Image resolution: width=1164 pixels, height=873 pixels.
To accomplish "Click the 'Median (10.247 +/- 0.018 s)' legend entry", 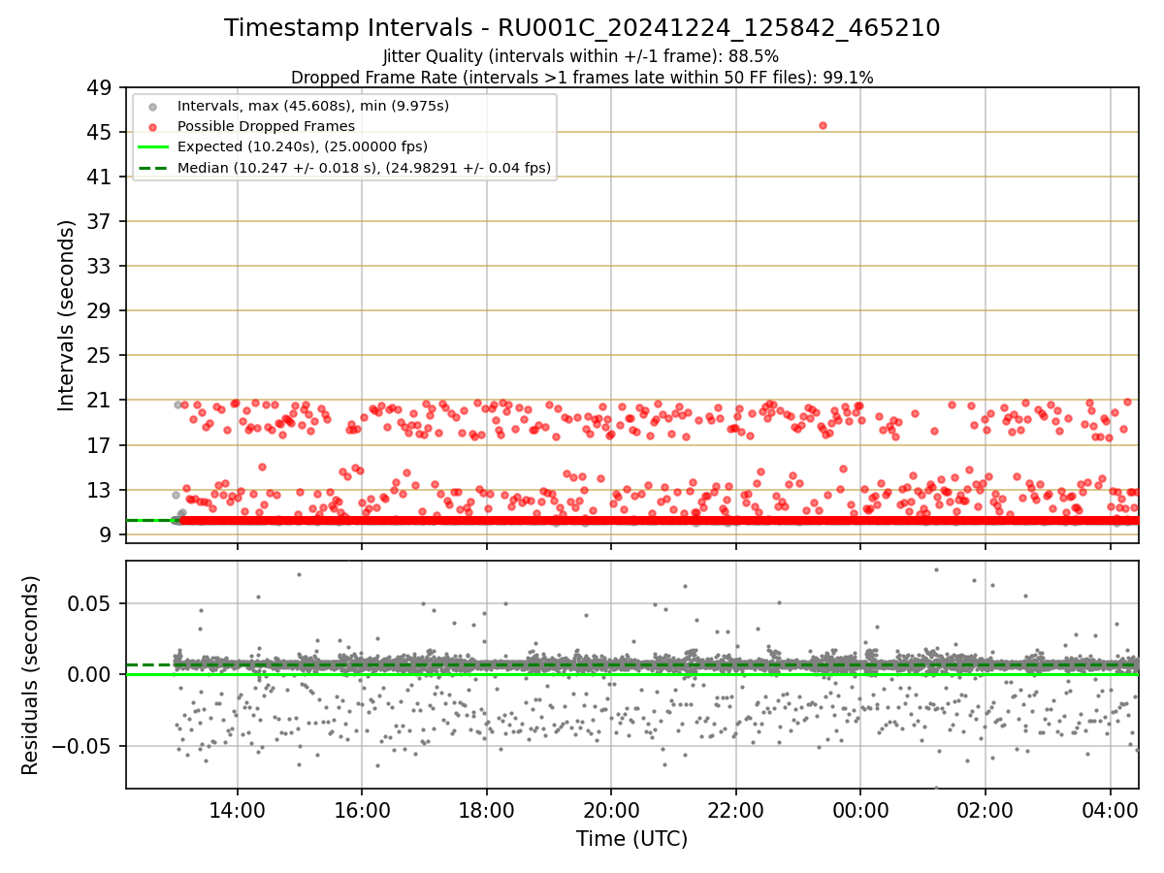I will [x=365, y=168].
